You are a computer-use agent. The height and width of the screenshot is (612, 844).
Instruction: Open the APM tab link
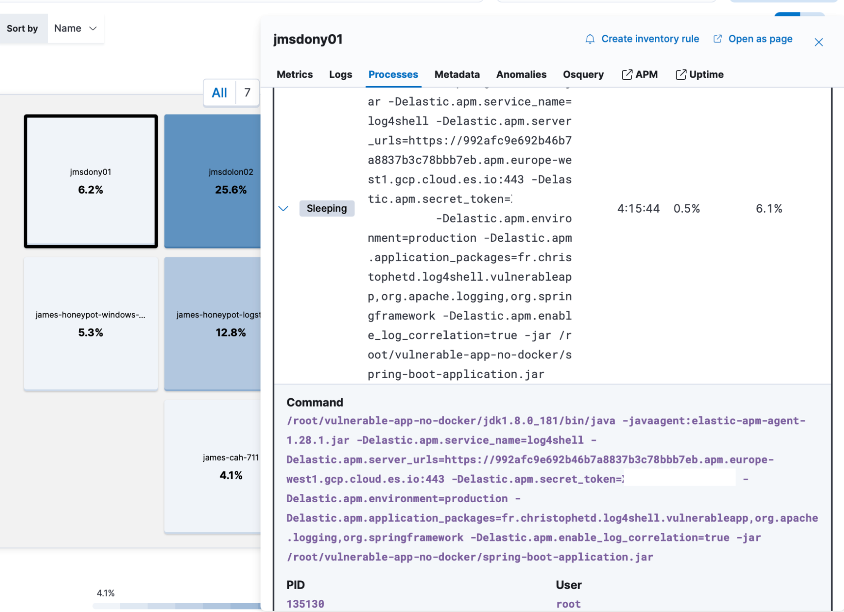[x=640, y=74]
